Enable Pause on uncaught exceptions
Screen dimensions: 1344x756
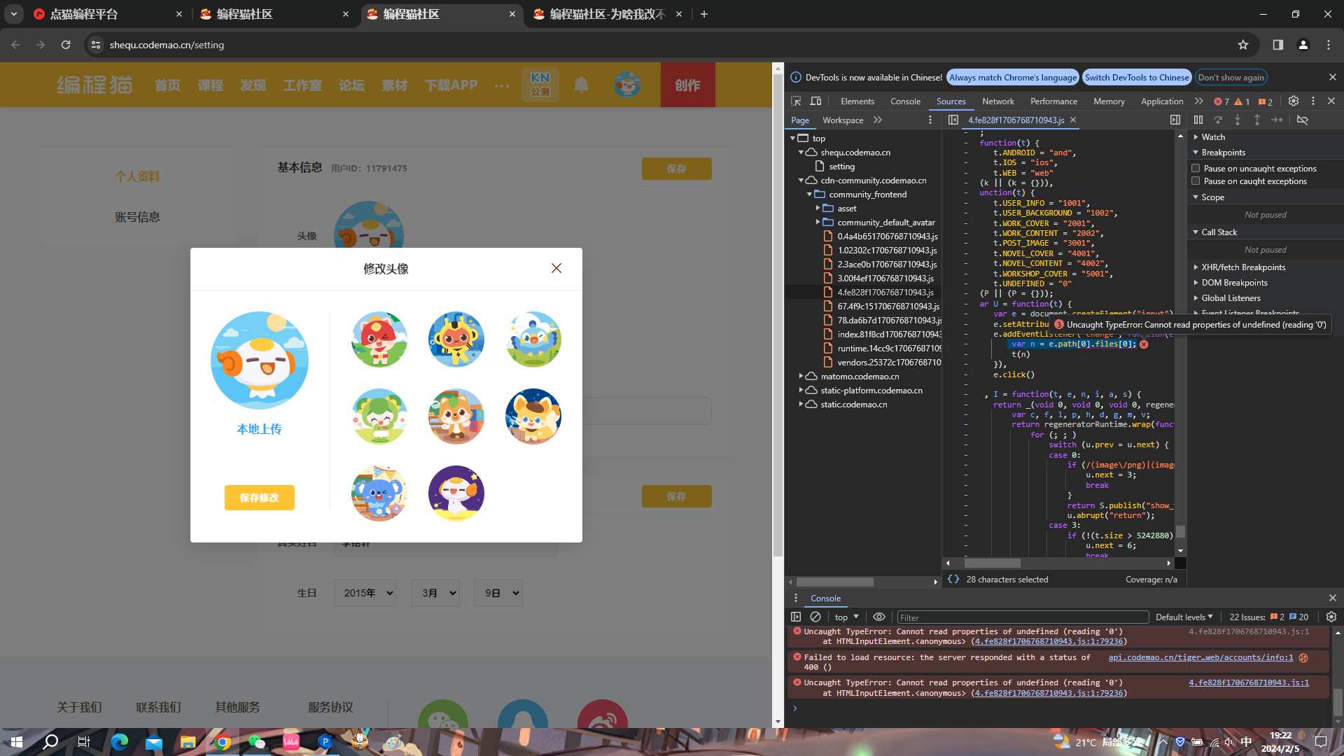tap(1196, 168)
